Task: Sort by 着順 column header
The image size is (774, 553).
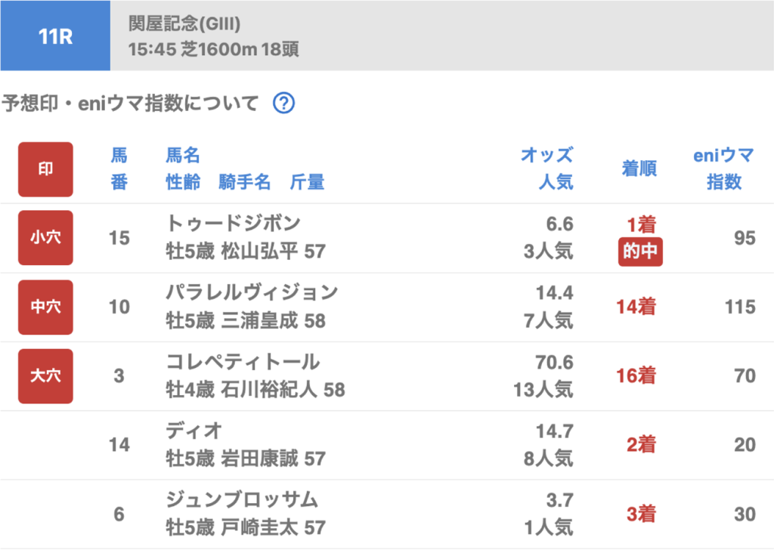Action: click(639, 169)
